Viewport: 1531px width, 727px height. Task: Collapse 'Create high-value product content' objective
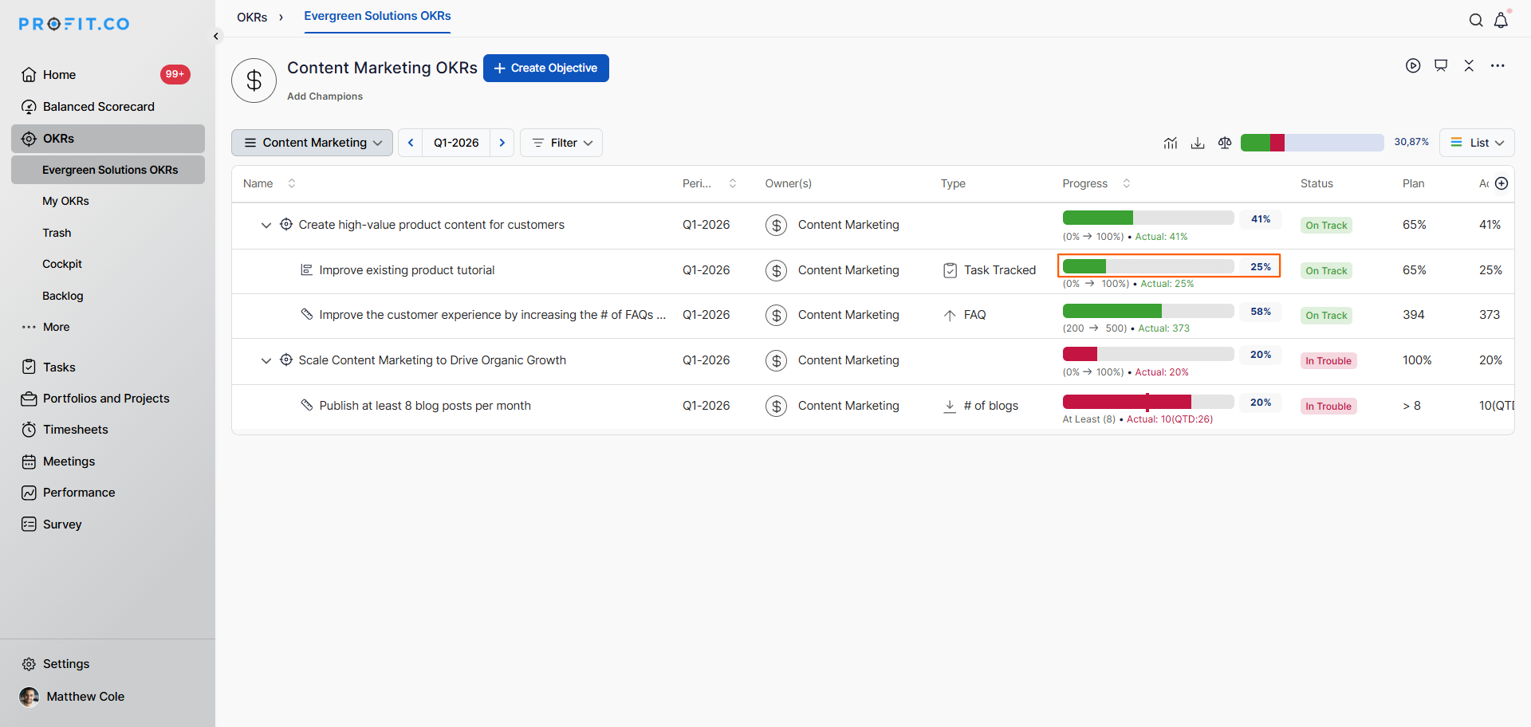(266, 226)
